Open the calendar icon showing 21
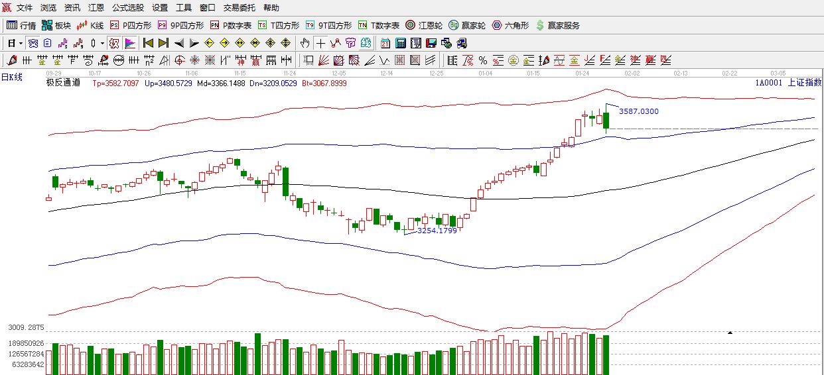The width and height of the screenshot is (824, 375). tap(385, 44)
